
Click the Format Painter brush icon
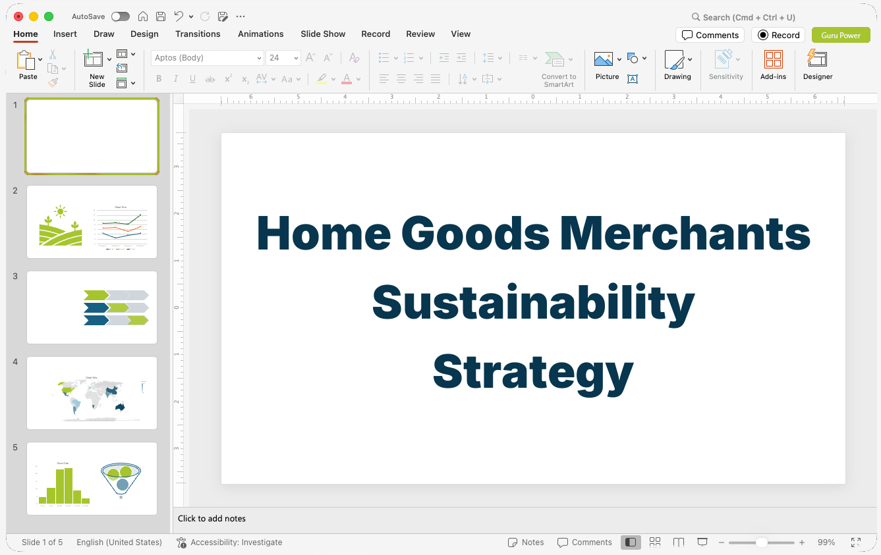(53, 82)
